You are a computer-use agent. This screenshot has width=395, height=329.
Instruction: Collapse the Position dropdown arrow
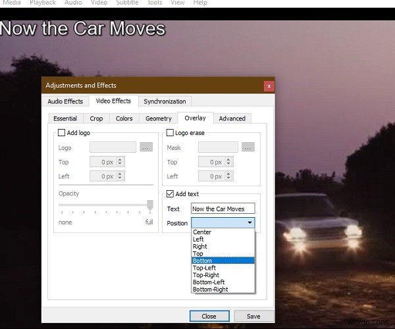click(x=250, y=223)
